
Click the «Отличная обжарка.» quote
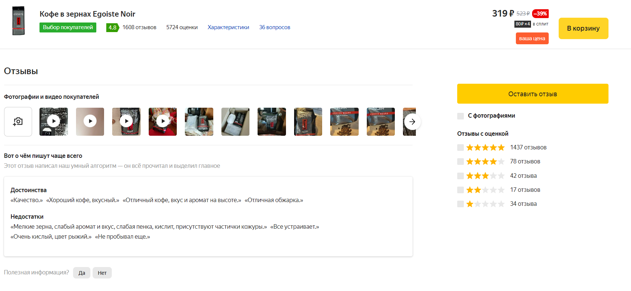[x=274, y=200]
